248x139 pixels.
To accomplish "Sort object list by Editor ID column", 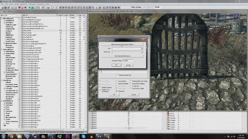I will [x=39, y=15].
